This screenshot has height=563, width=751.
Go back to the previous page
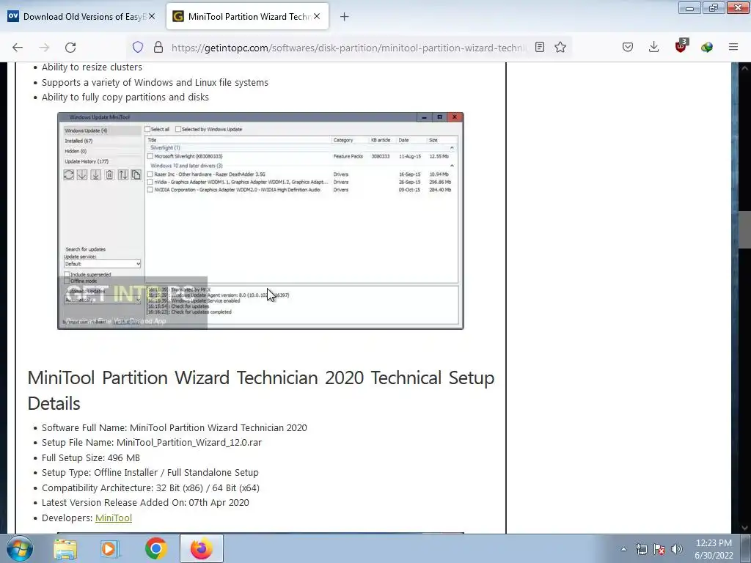[x=18, y=48]
